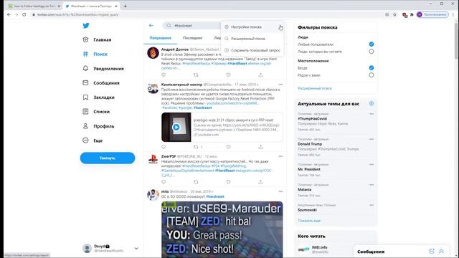Open trends settings gear icon
This screenshot has width=459, height=258.
point(372,103)
